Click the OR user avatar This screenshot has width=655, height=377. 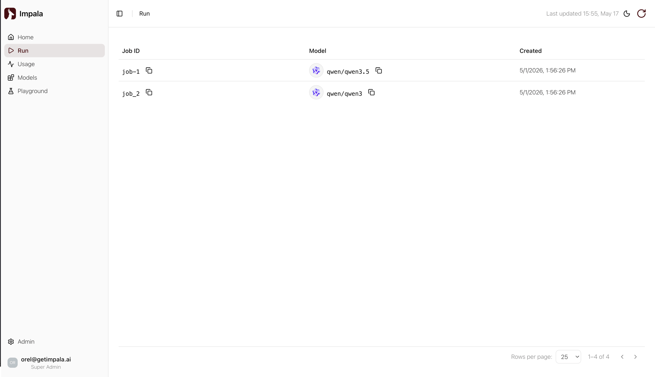click(12, 363)
